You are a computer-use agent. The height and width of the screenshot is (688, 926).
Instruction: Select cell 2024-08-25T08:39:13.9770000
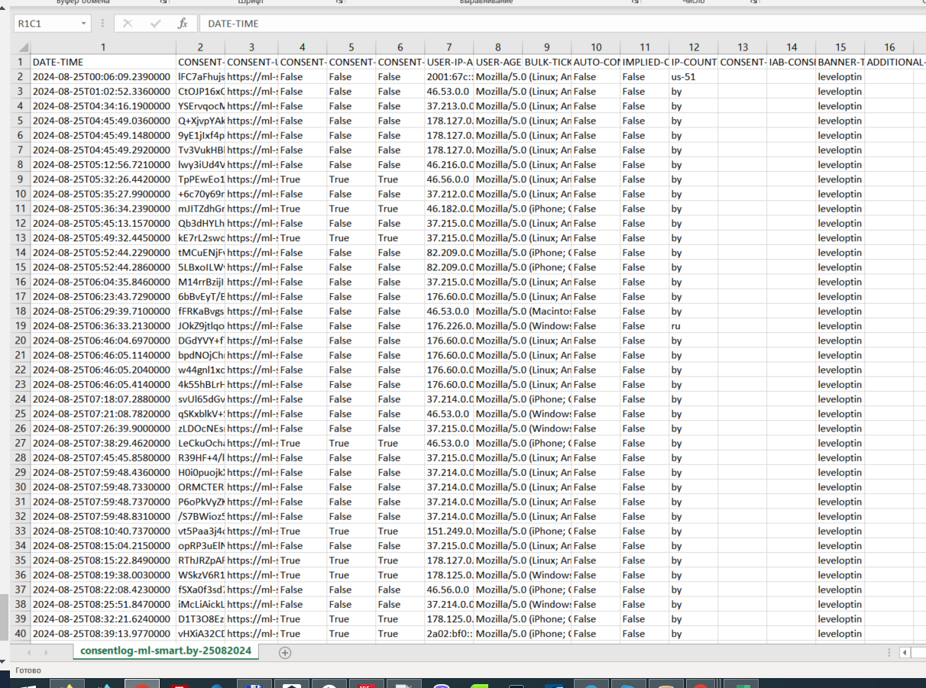pyautogui.click(x=102, y=634)
